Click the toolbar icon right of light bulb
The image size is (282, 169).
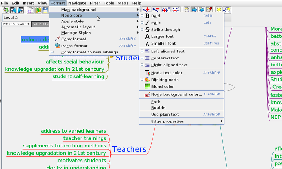[x=227, y=10]
